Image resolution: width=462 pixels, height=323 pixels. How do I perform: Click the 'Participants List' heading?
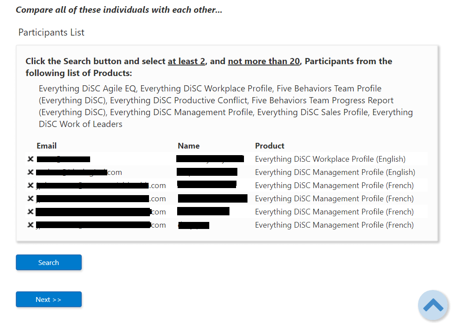pos(51,33)
